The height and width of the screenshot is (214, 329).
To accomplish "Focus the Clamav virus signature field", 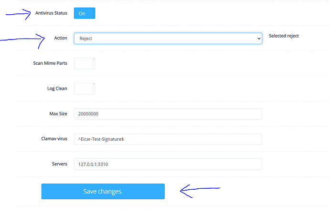I will point(168,139).
